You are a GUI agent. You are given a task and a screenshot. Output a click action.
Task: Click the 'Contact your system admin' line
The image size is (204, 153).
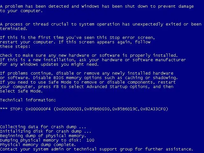coord(97,149)
